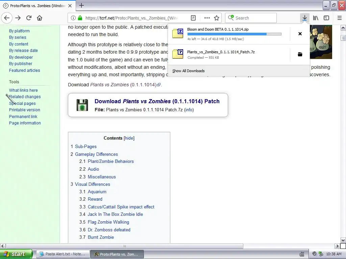Image resolution: width=346 pixels, height=259 pixels.
Task: Open By series link
Action: 18,37
